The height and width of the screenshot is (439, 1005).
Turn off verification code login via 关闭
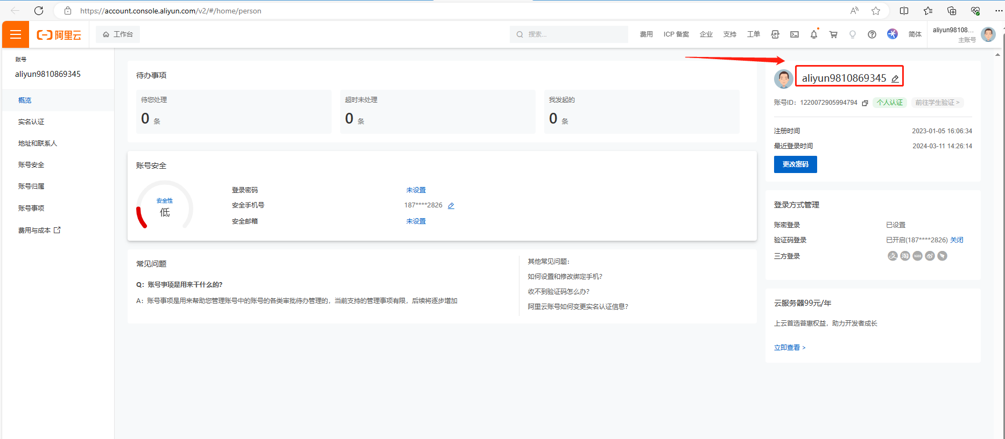[957, 240]
